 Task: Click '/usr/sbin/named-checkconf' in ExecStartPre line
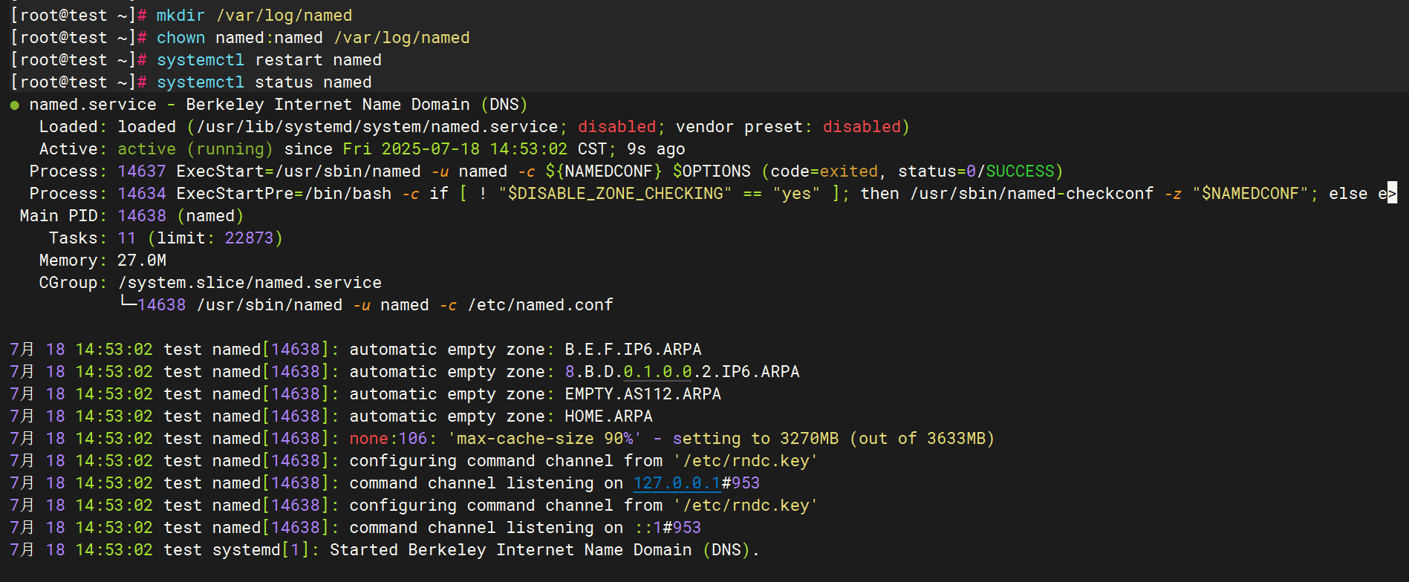click(x=1032, y=194)
